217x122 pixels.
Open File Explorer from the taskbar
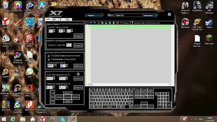pyautogui.click(x=23, y=119)
